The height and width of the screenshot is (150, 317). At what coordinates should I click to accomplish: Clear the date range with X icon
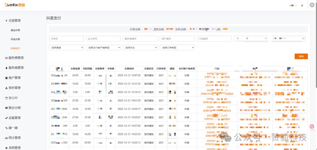click(x=303, y=38)
